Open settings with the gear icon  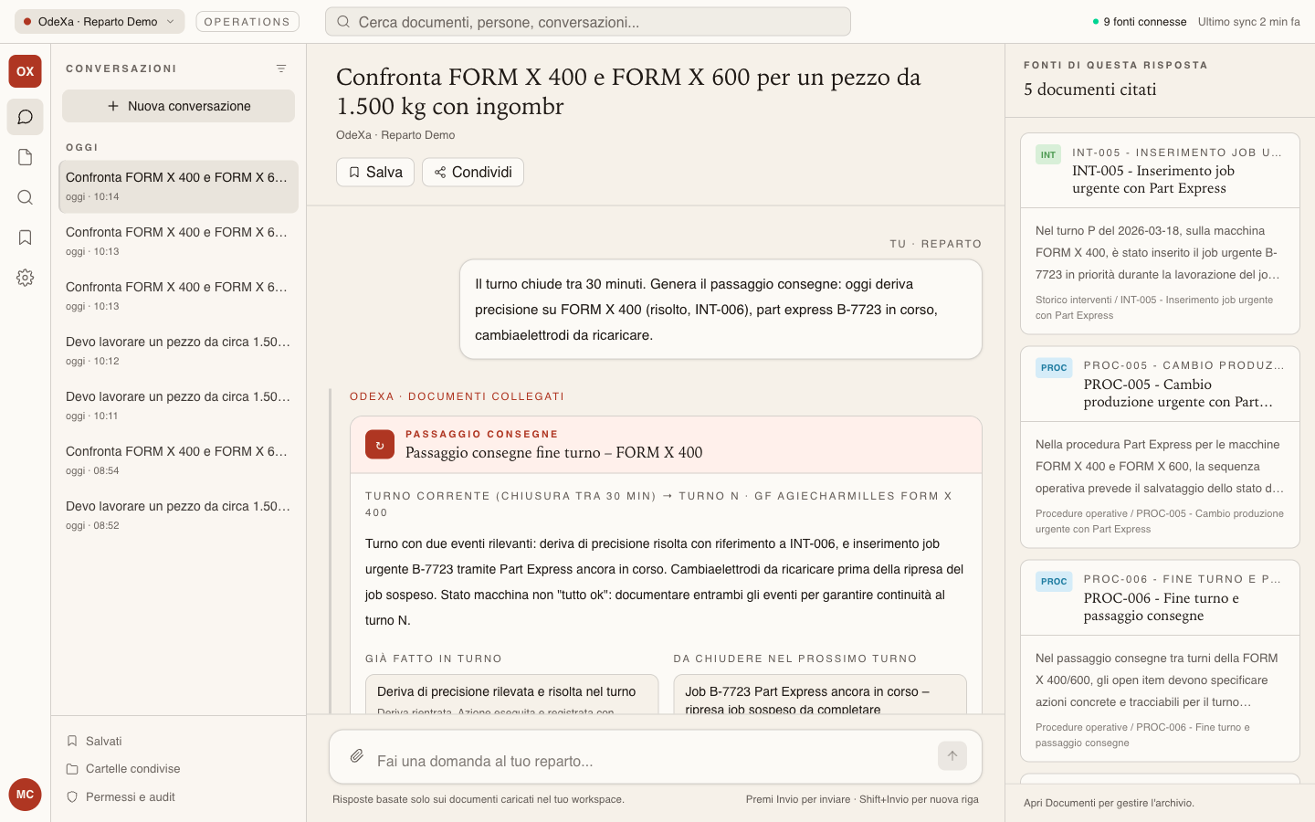(25, 278)
